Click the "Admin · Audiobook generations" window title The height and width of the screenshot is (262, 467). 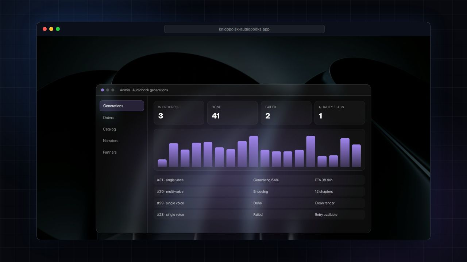pos(144,90)
